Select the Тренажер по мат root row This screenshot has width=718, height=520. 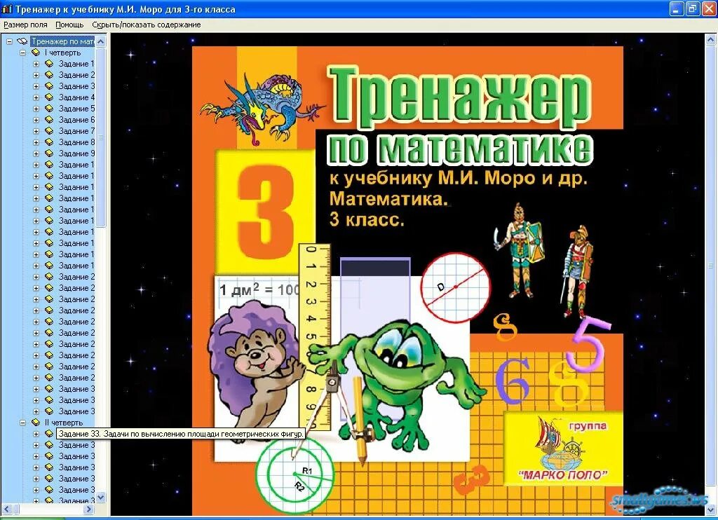[x=62, y=41]
